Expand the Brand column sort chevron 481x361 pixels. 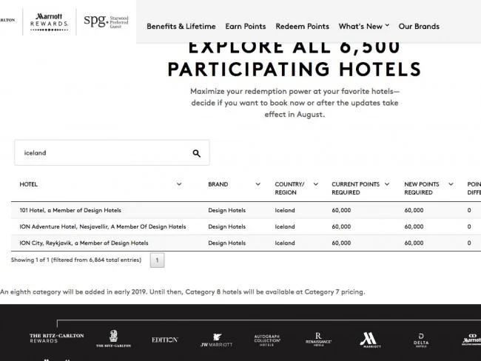click(258, 184)
